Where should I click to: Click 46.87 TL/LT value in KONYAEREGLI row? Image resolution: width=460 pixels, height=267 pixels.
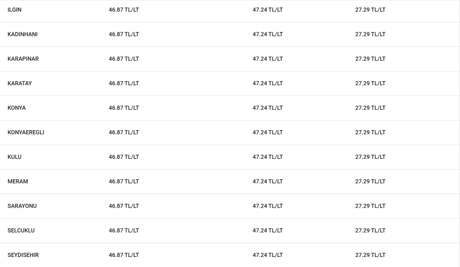(124, 132)
